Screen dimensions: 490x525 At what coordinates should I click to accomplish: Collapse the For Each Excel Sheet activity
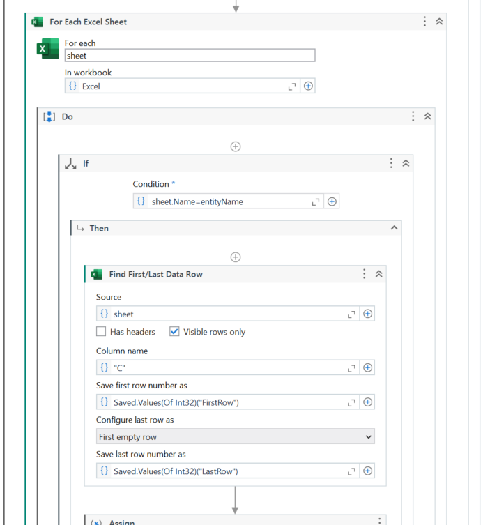pyautogui.click(x=439, y=22)
